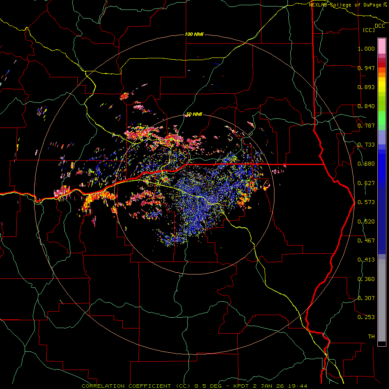This screenshot has width=389, height=389.
Task: Pick the large gray bottom segment of colorbar
Action: pyautogui.click(x=382, y=303)
